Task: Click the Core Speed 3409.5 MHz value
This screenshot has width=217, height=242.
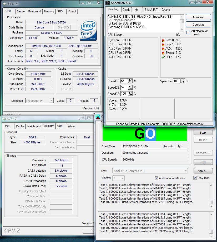Action: click(x=38, y=74)
